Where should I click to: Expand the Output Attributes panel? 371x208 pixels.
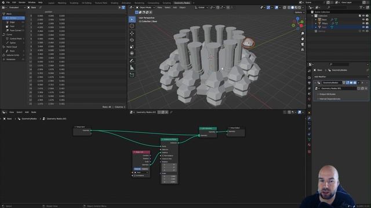click(x=327, y=94)
